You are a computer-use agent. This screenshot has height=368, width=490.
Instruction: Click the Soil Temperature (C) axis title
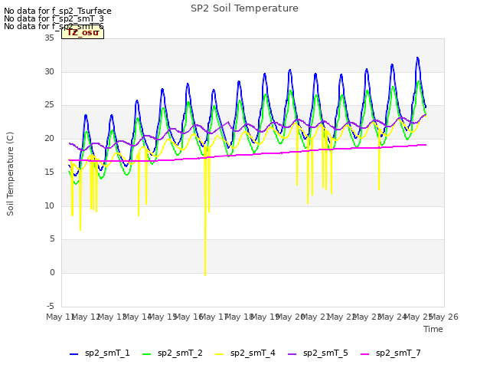[x=10, y=174]
